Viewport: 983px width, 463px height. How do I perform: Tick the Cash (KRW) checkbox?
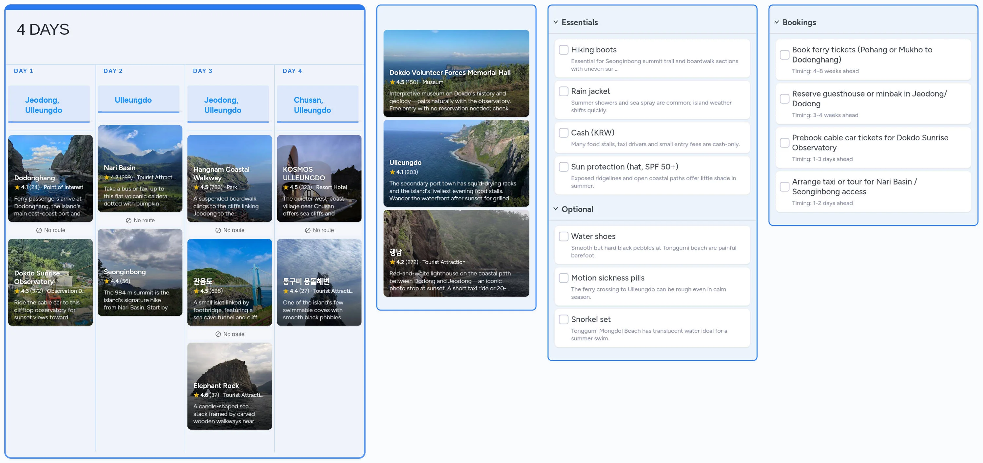click(563, 133)
